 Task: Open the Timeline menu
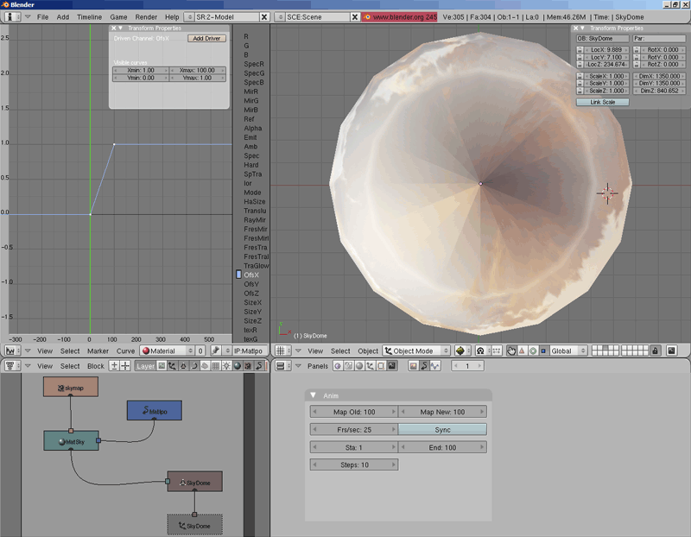pos(89,16)
